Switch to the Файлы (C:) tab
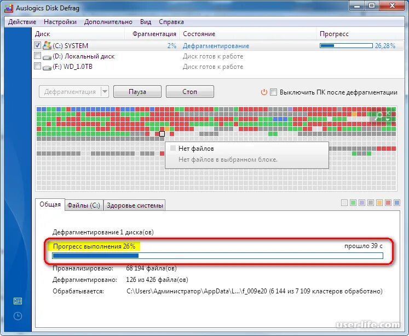409x336 pixels. pos(84,205)
